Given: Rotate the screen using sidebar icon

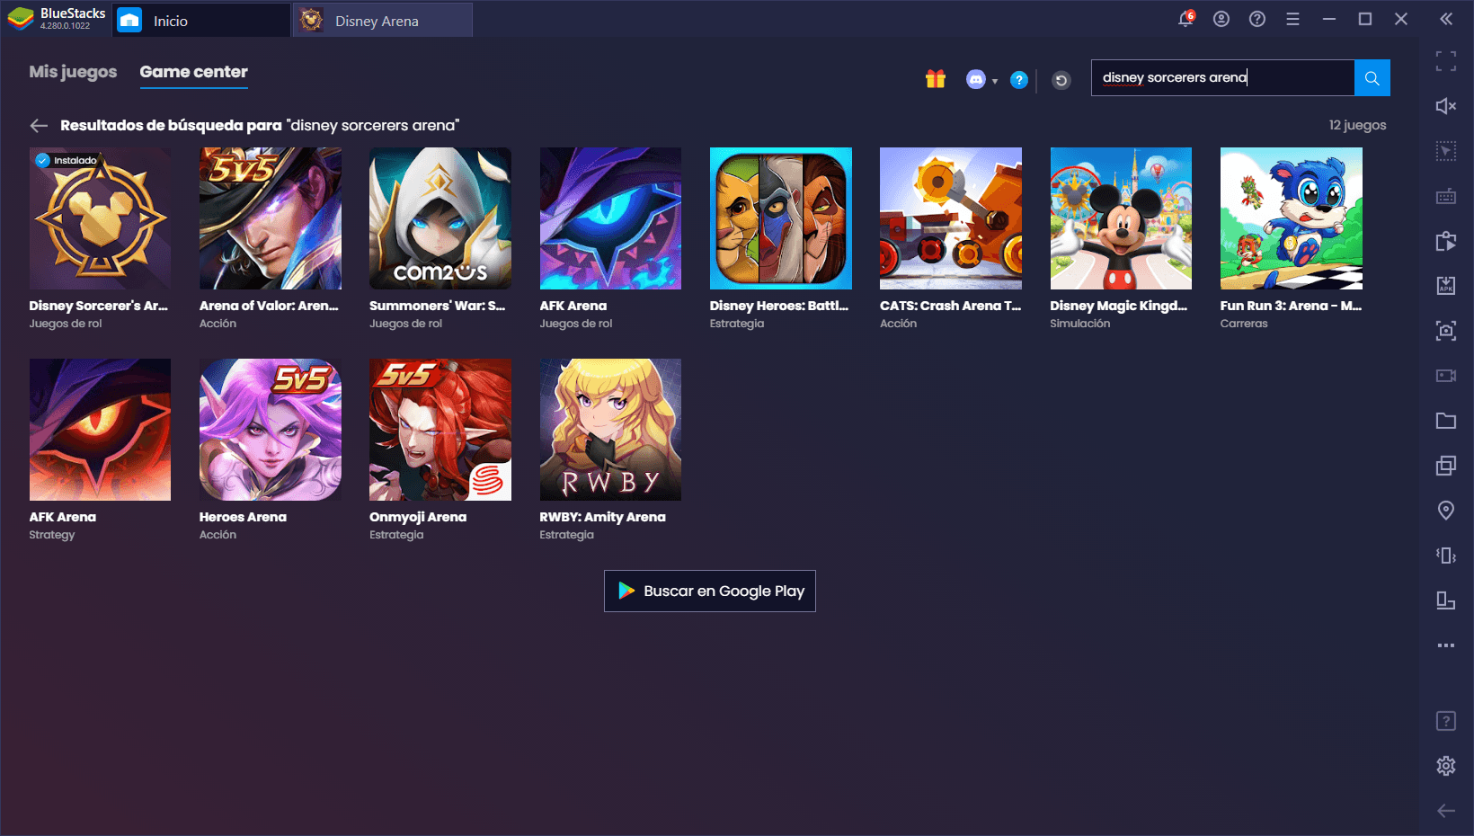Looking at the screenshot, I should tap(1446, 600).
